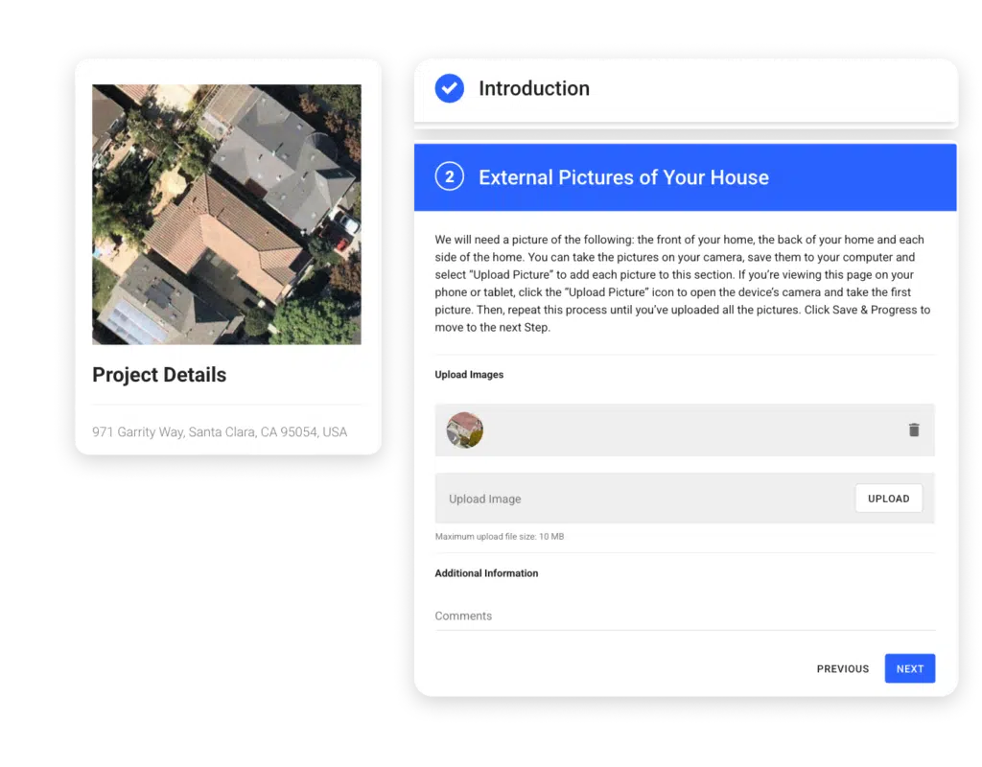Click the Maximum upload file size note

coord(500,537)
